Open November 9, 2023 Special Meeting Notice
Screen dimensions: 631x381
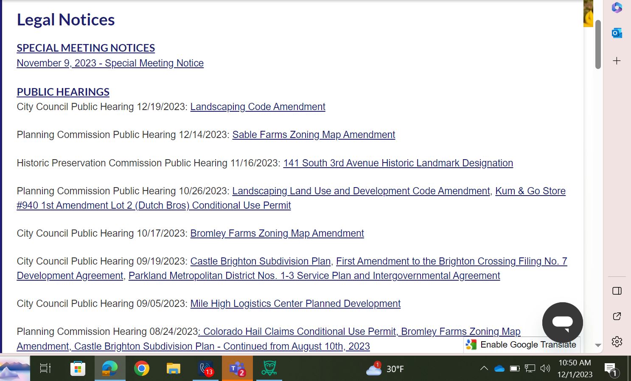point(110,63)
